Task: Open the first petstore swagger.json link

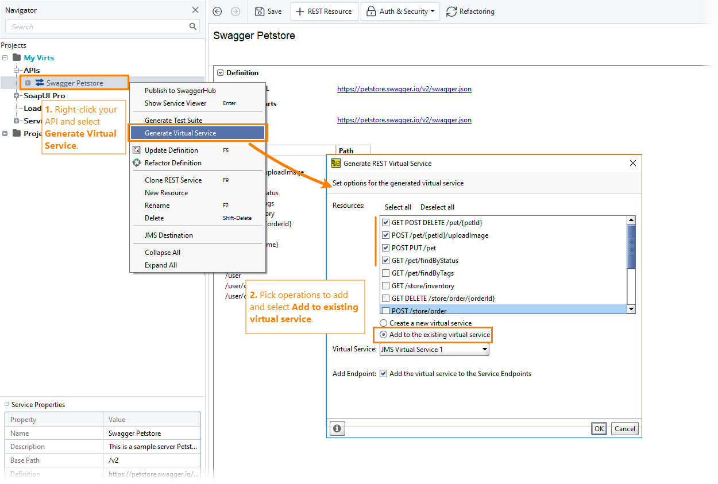Action: tap(404, 89)
